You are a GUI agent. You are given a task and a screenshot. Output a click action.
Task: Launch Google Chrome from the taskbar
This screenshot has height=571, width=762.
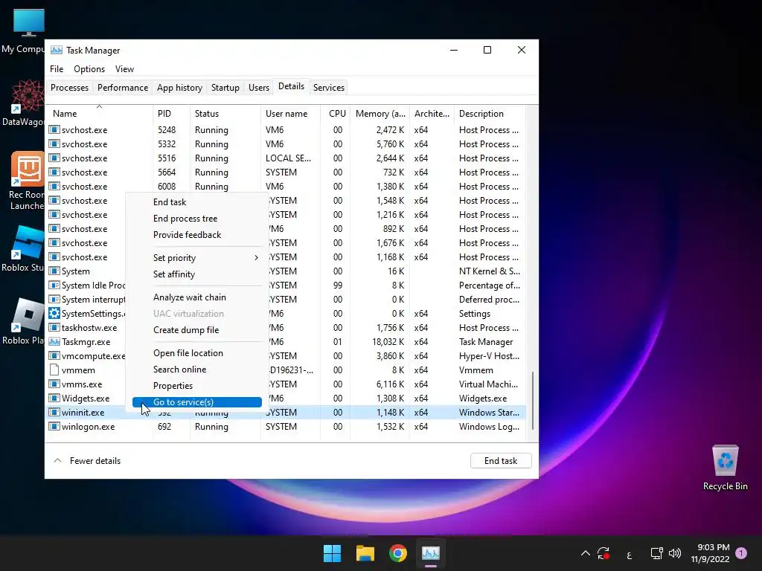click(397, 553)
